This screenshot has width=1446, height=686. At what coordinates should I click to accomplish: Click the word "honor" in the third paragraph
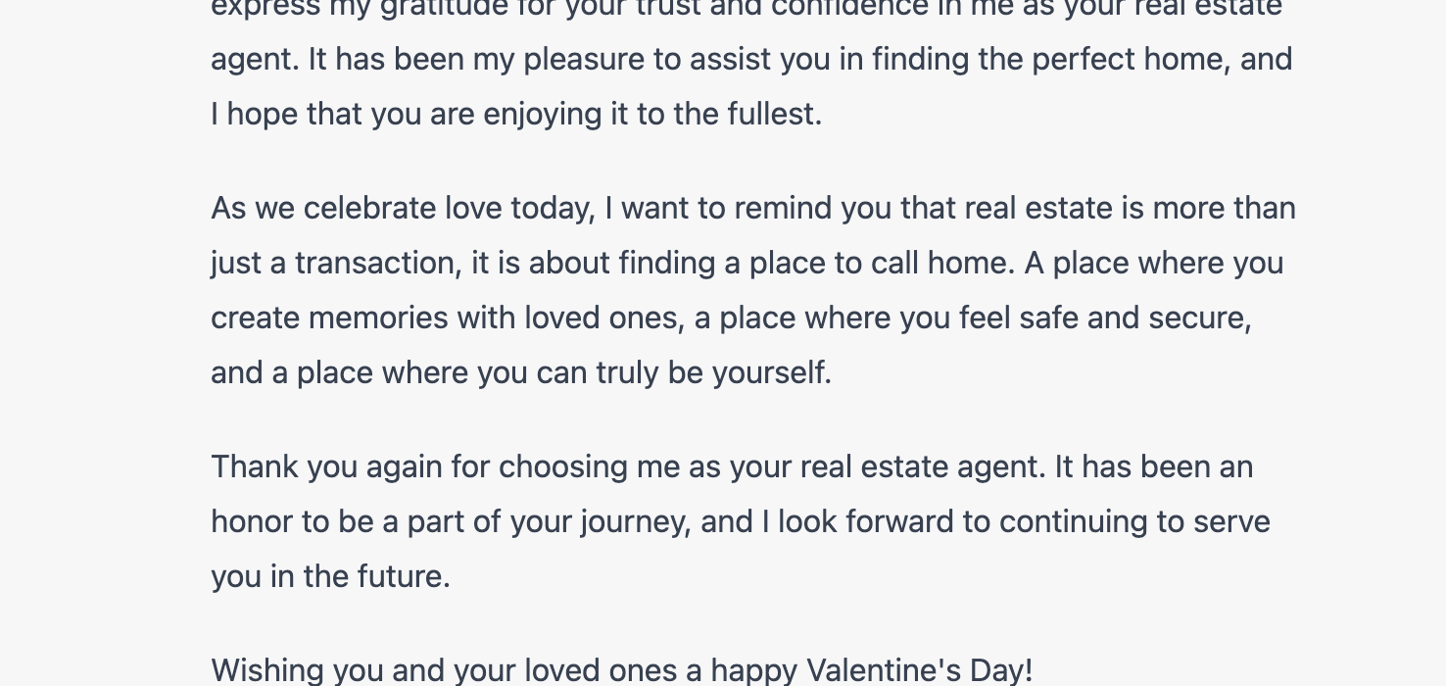[x=252, y=522]
